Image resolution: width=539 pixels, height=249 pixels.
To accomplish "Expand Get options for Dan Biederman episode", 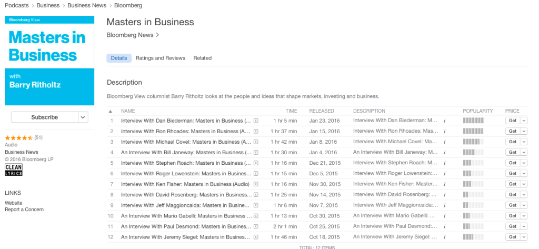I will 524,121.
